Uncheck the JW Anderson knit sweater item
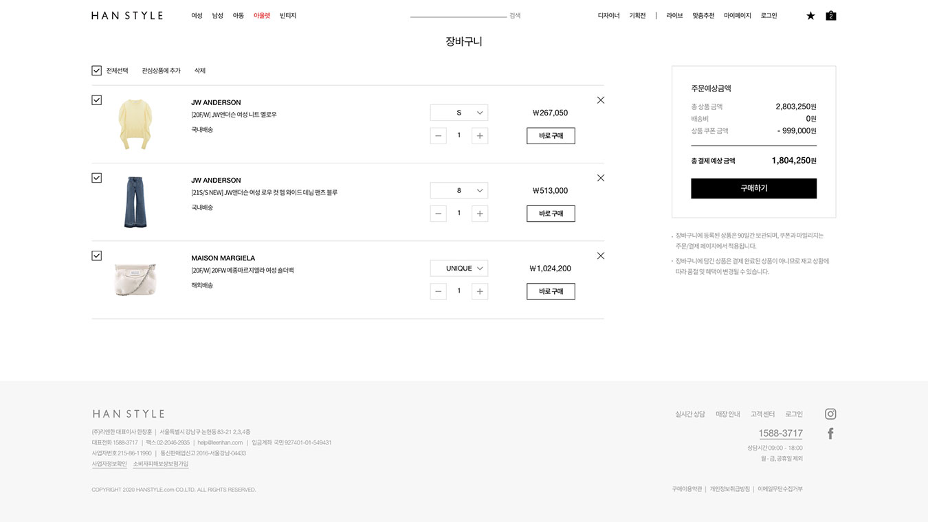 pos(96,100)
